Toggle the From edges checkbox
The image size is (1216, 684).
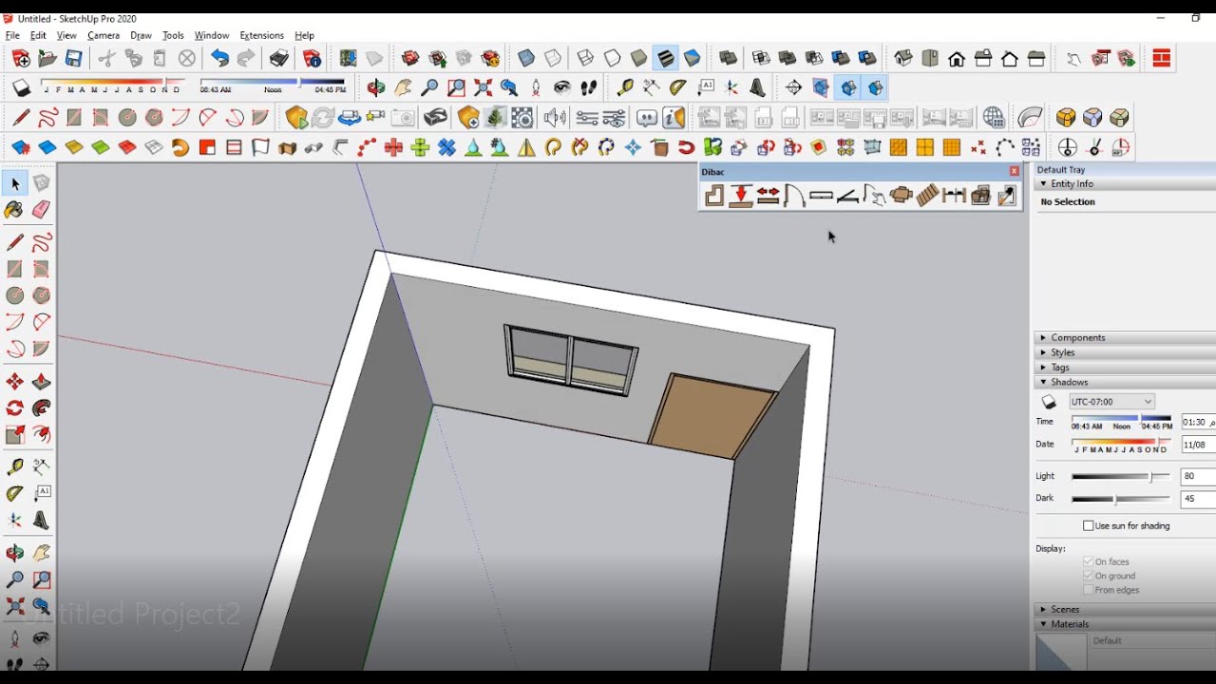pos(1089,590)
